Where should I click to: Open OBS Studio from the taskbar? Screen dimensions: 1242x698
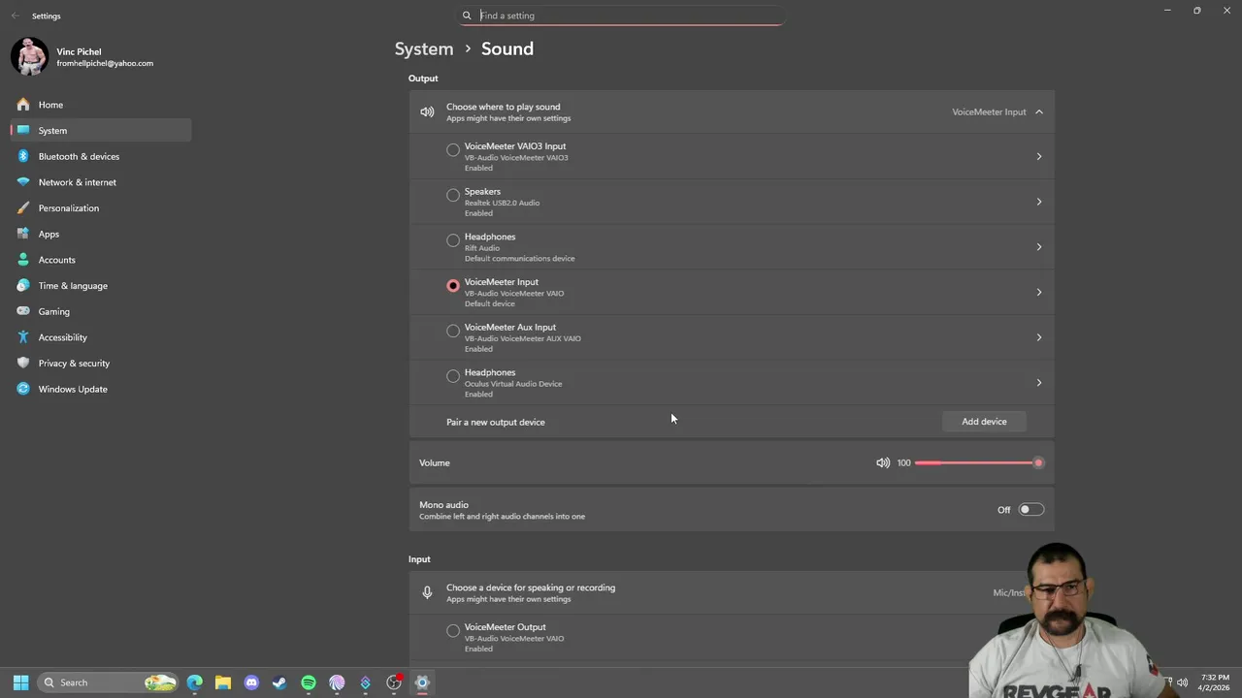pyautogui.click(x=394, y=682)
